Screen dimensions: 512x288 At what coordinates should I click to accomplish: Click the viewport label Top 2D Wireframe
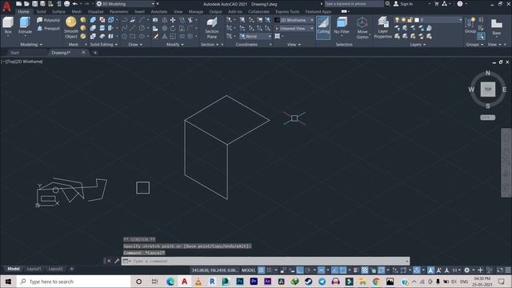[x=22, y=62]
